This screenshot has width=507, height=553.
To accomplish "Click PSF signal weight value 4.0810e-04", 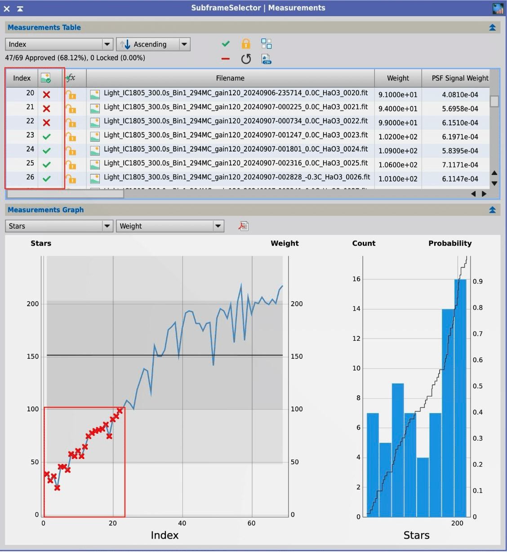I will tap(460, 95).
